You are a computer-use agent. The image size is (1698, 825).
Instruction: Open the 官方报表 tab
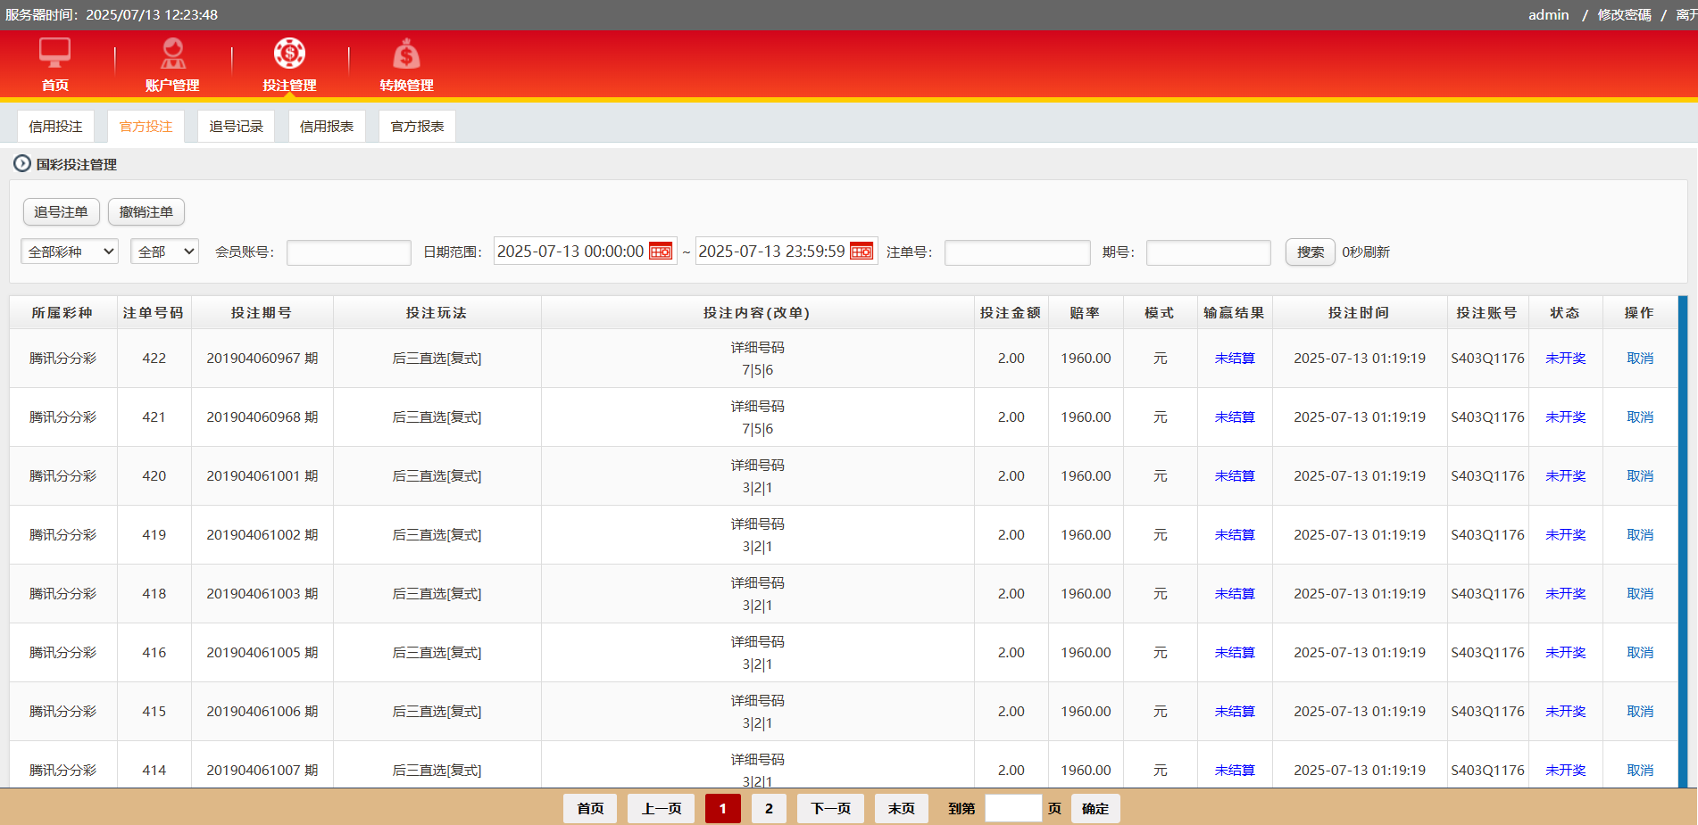417,127
